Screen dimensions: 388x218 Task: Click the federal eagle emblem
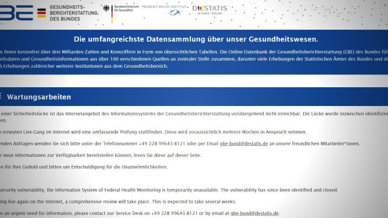106,8
